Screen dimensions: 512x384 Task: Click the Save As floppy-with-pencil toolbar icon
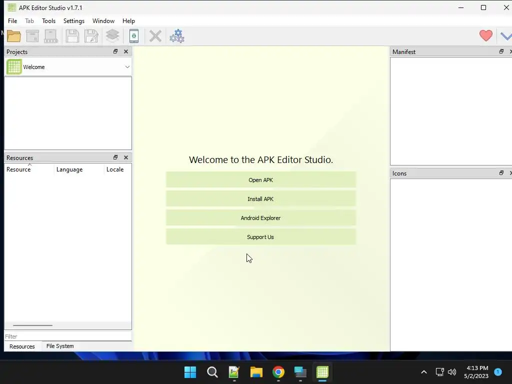91,36
